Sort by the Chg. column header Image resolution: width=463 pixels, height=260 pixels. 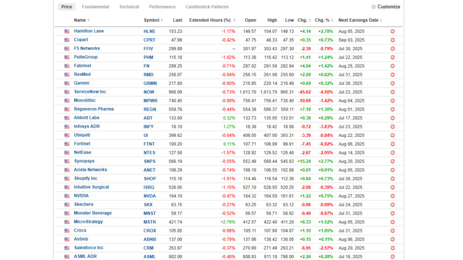click(304, 20)
